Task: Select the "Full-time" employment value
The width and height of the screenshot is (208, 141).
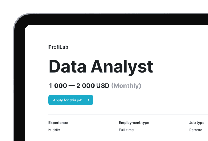Action: (126, 130)
